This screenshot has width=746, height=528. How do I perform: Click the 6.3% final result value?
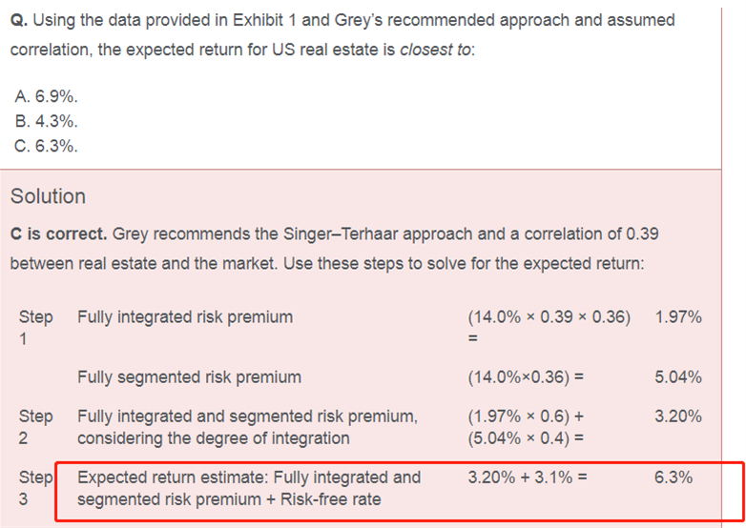tap(673, 477)
